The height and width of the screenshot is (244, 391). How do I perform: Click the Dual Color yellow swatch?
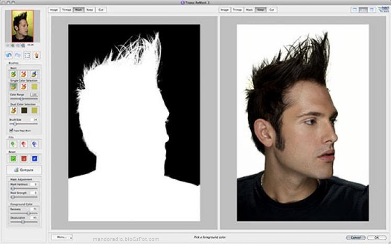[35, 110]
